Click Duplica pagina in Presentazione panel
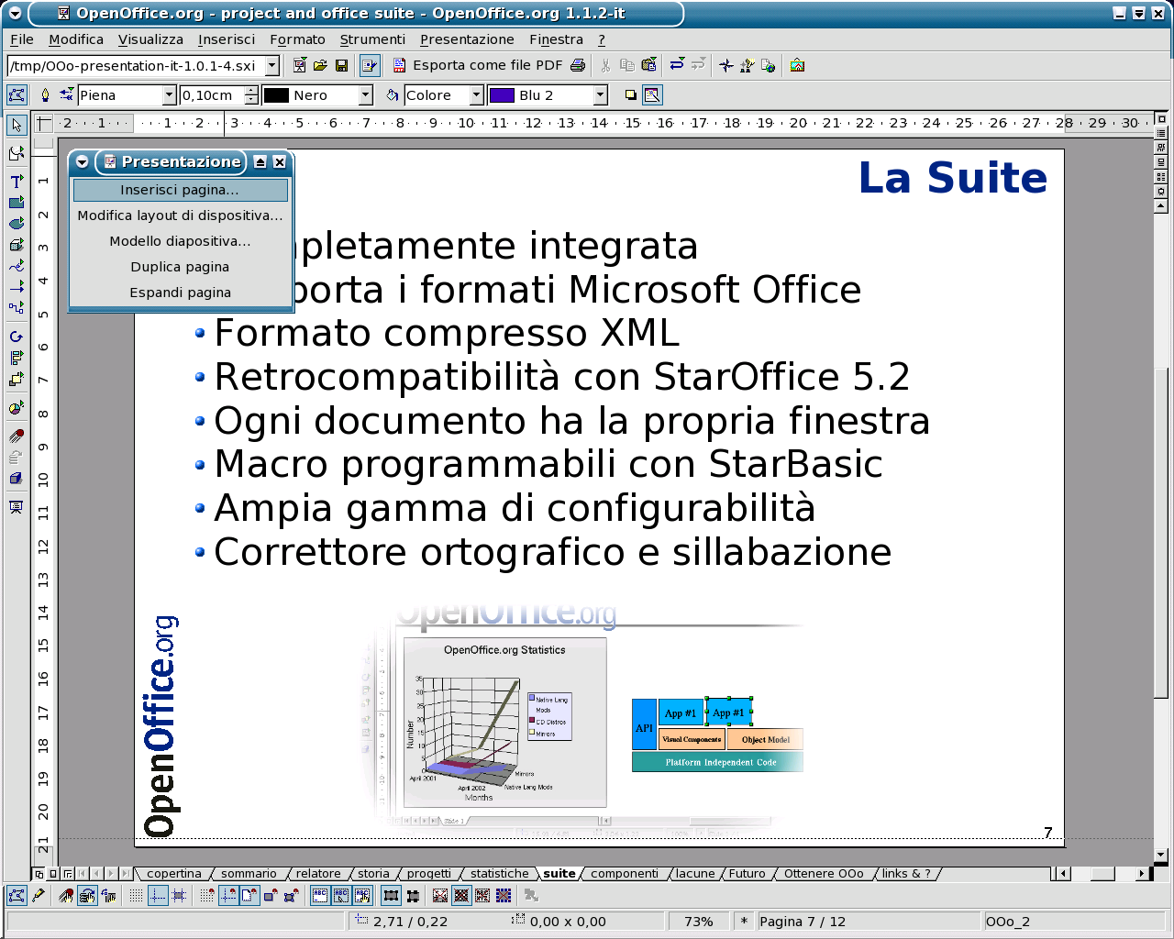1174x939 pixels. pyautogui.click(x=180, y=267)
